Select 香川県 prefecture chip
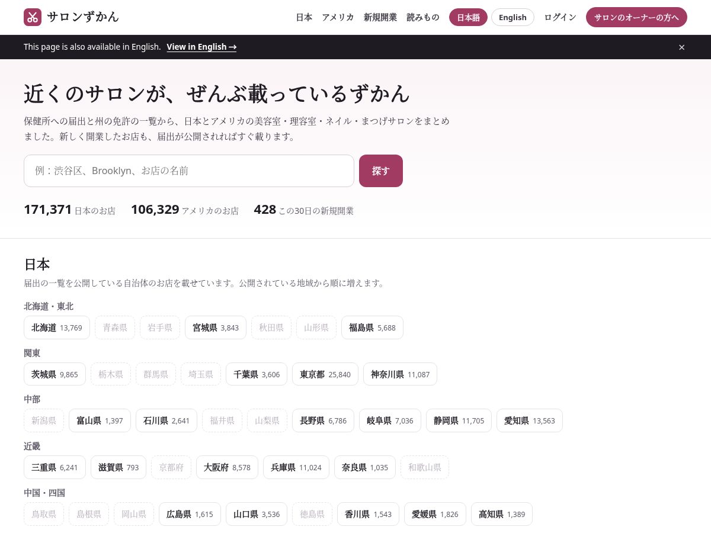 click(368, 514)
